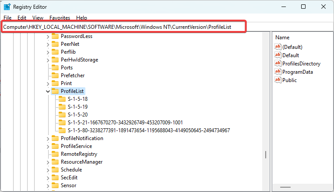Select key S-1-5-21-1667670270-3432926749-453207009-1001
Screen dimensions: 334x192
(125, 123)
